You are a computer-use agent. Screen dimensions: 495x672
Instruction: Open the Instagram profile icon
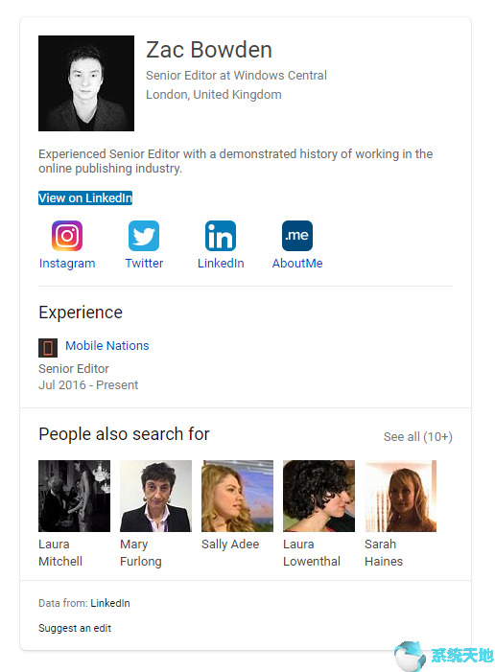click(67, 236)
